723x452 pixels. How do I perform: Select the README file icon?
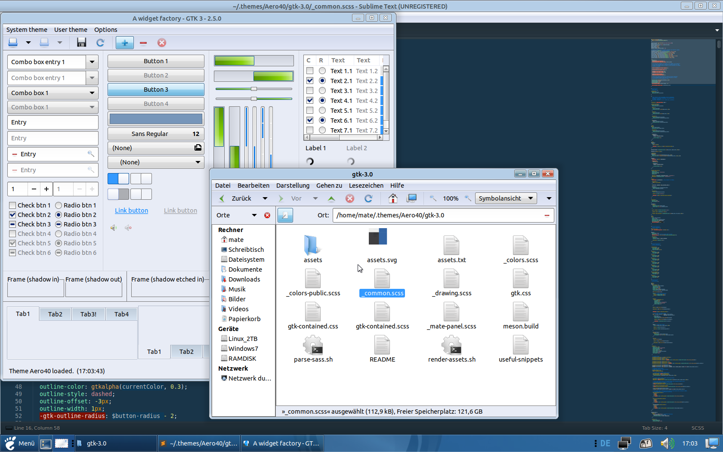tap(382, 345)
